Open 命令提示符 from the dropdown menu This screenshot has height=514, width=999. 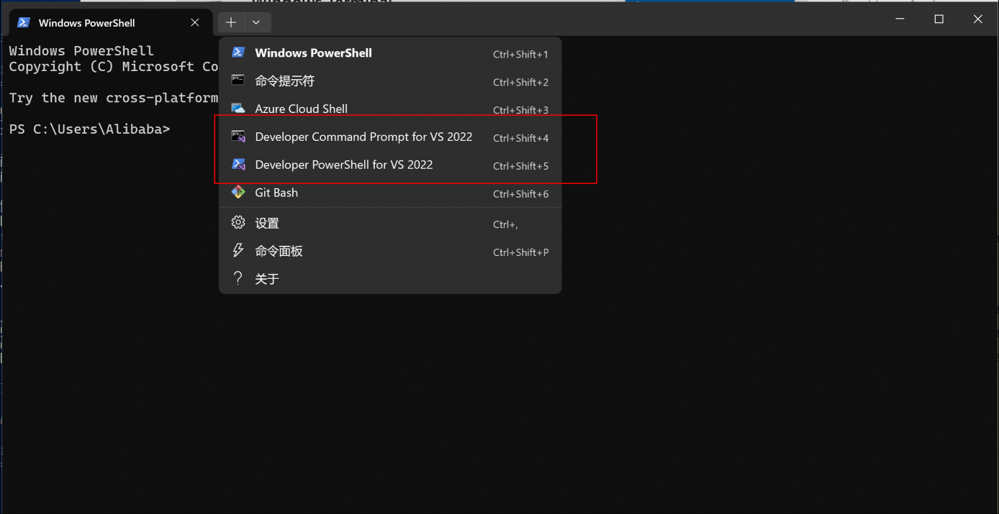coord(390,81)
